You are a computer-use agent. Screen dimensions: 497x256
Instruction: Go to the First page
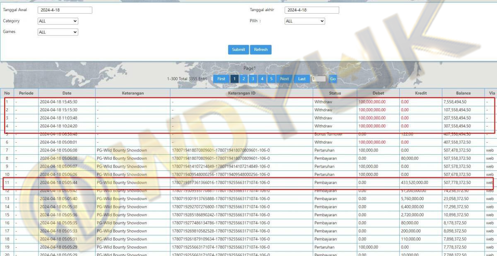coord(221,79)
